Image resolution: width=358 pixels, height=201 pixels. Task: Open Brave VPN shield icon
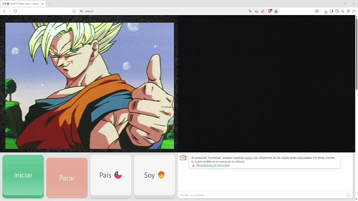(348, 11)
